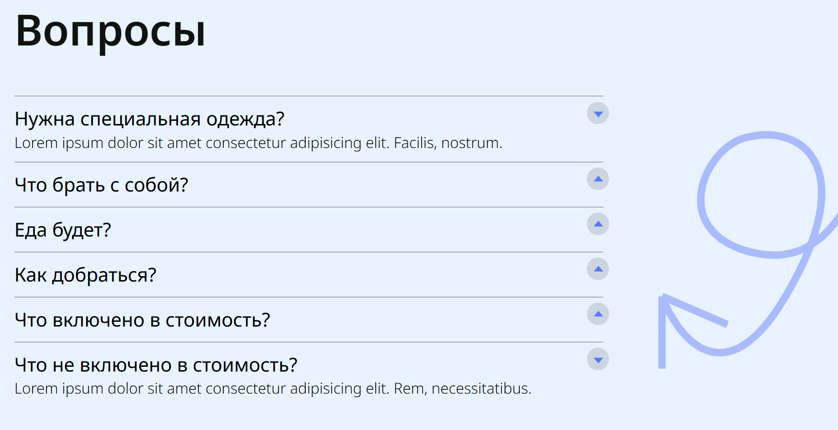Click "consectetur adipisicing" in the first answer
The height and width of the screenshot is (430, 838).
283,143
